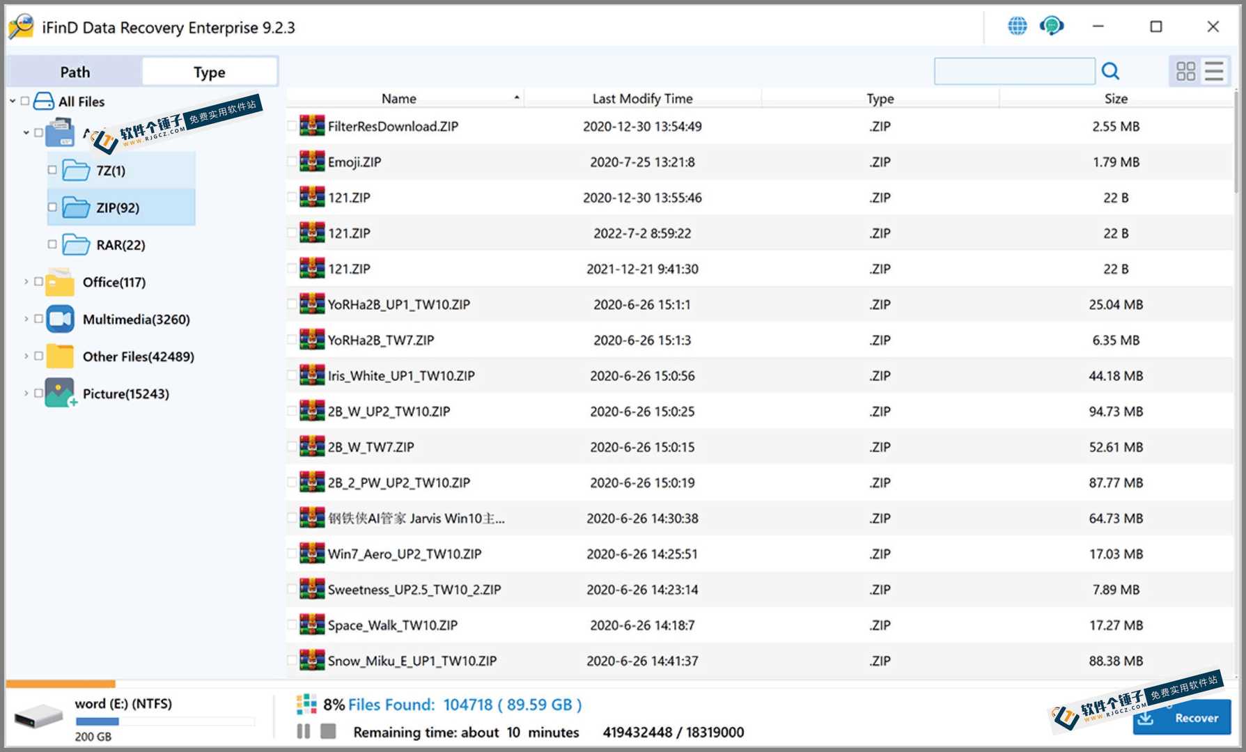This screenshot has height=752, width=1246.
Task: Click inside the search input field
Action: pos(1013,71)
